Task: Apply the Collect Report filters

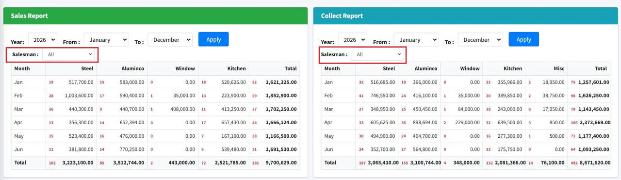Action: tap(523, 39)
